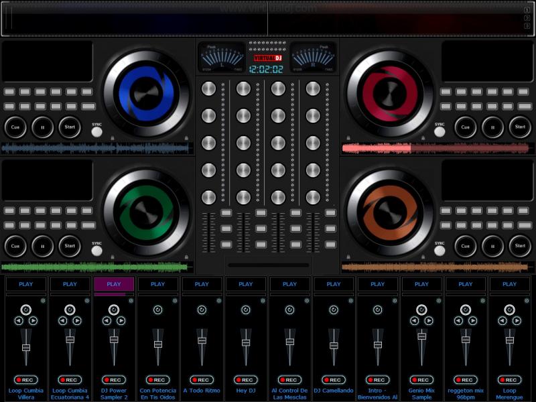Open options circle of DJ Power Sampler 2 slot
The image size is (536, 402).
pyautogui.click(x=131, y=301)
